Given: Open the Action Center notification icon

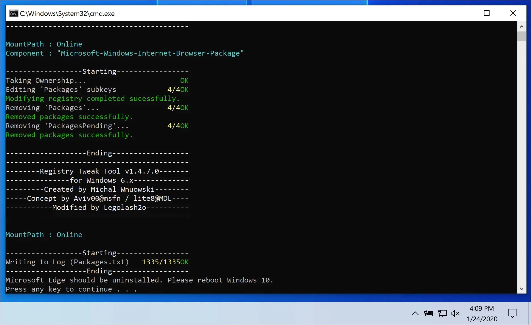Looking at the screenshot, I should point(513,313).
